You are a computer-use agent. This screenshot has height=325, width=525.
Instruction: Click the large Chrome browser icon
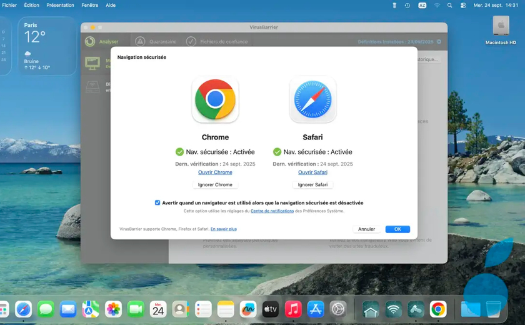[215, 100]
